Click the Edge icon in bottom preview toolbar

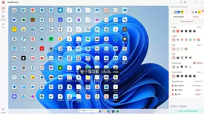click(109, 111)
